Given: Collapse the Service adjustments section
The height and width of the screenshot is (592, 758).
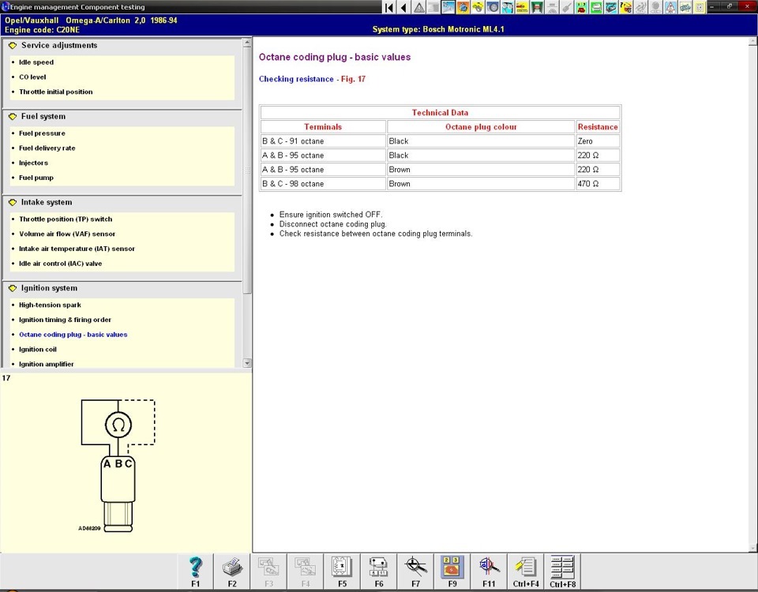Looking at the screenshot, I should point(13,46).
